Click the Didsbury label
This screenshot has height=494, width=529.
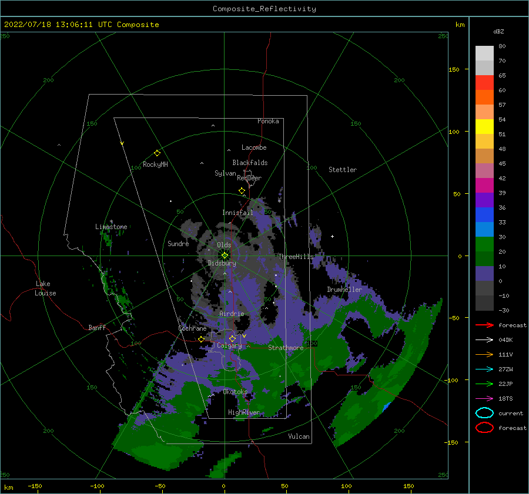tap(222, 263)
